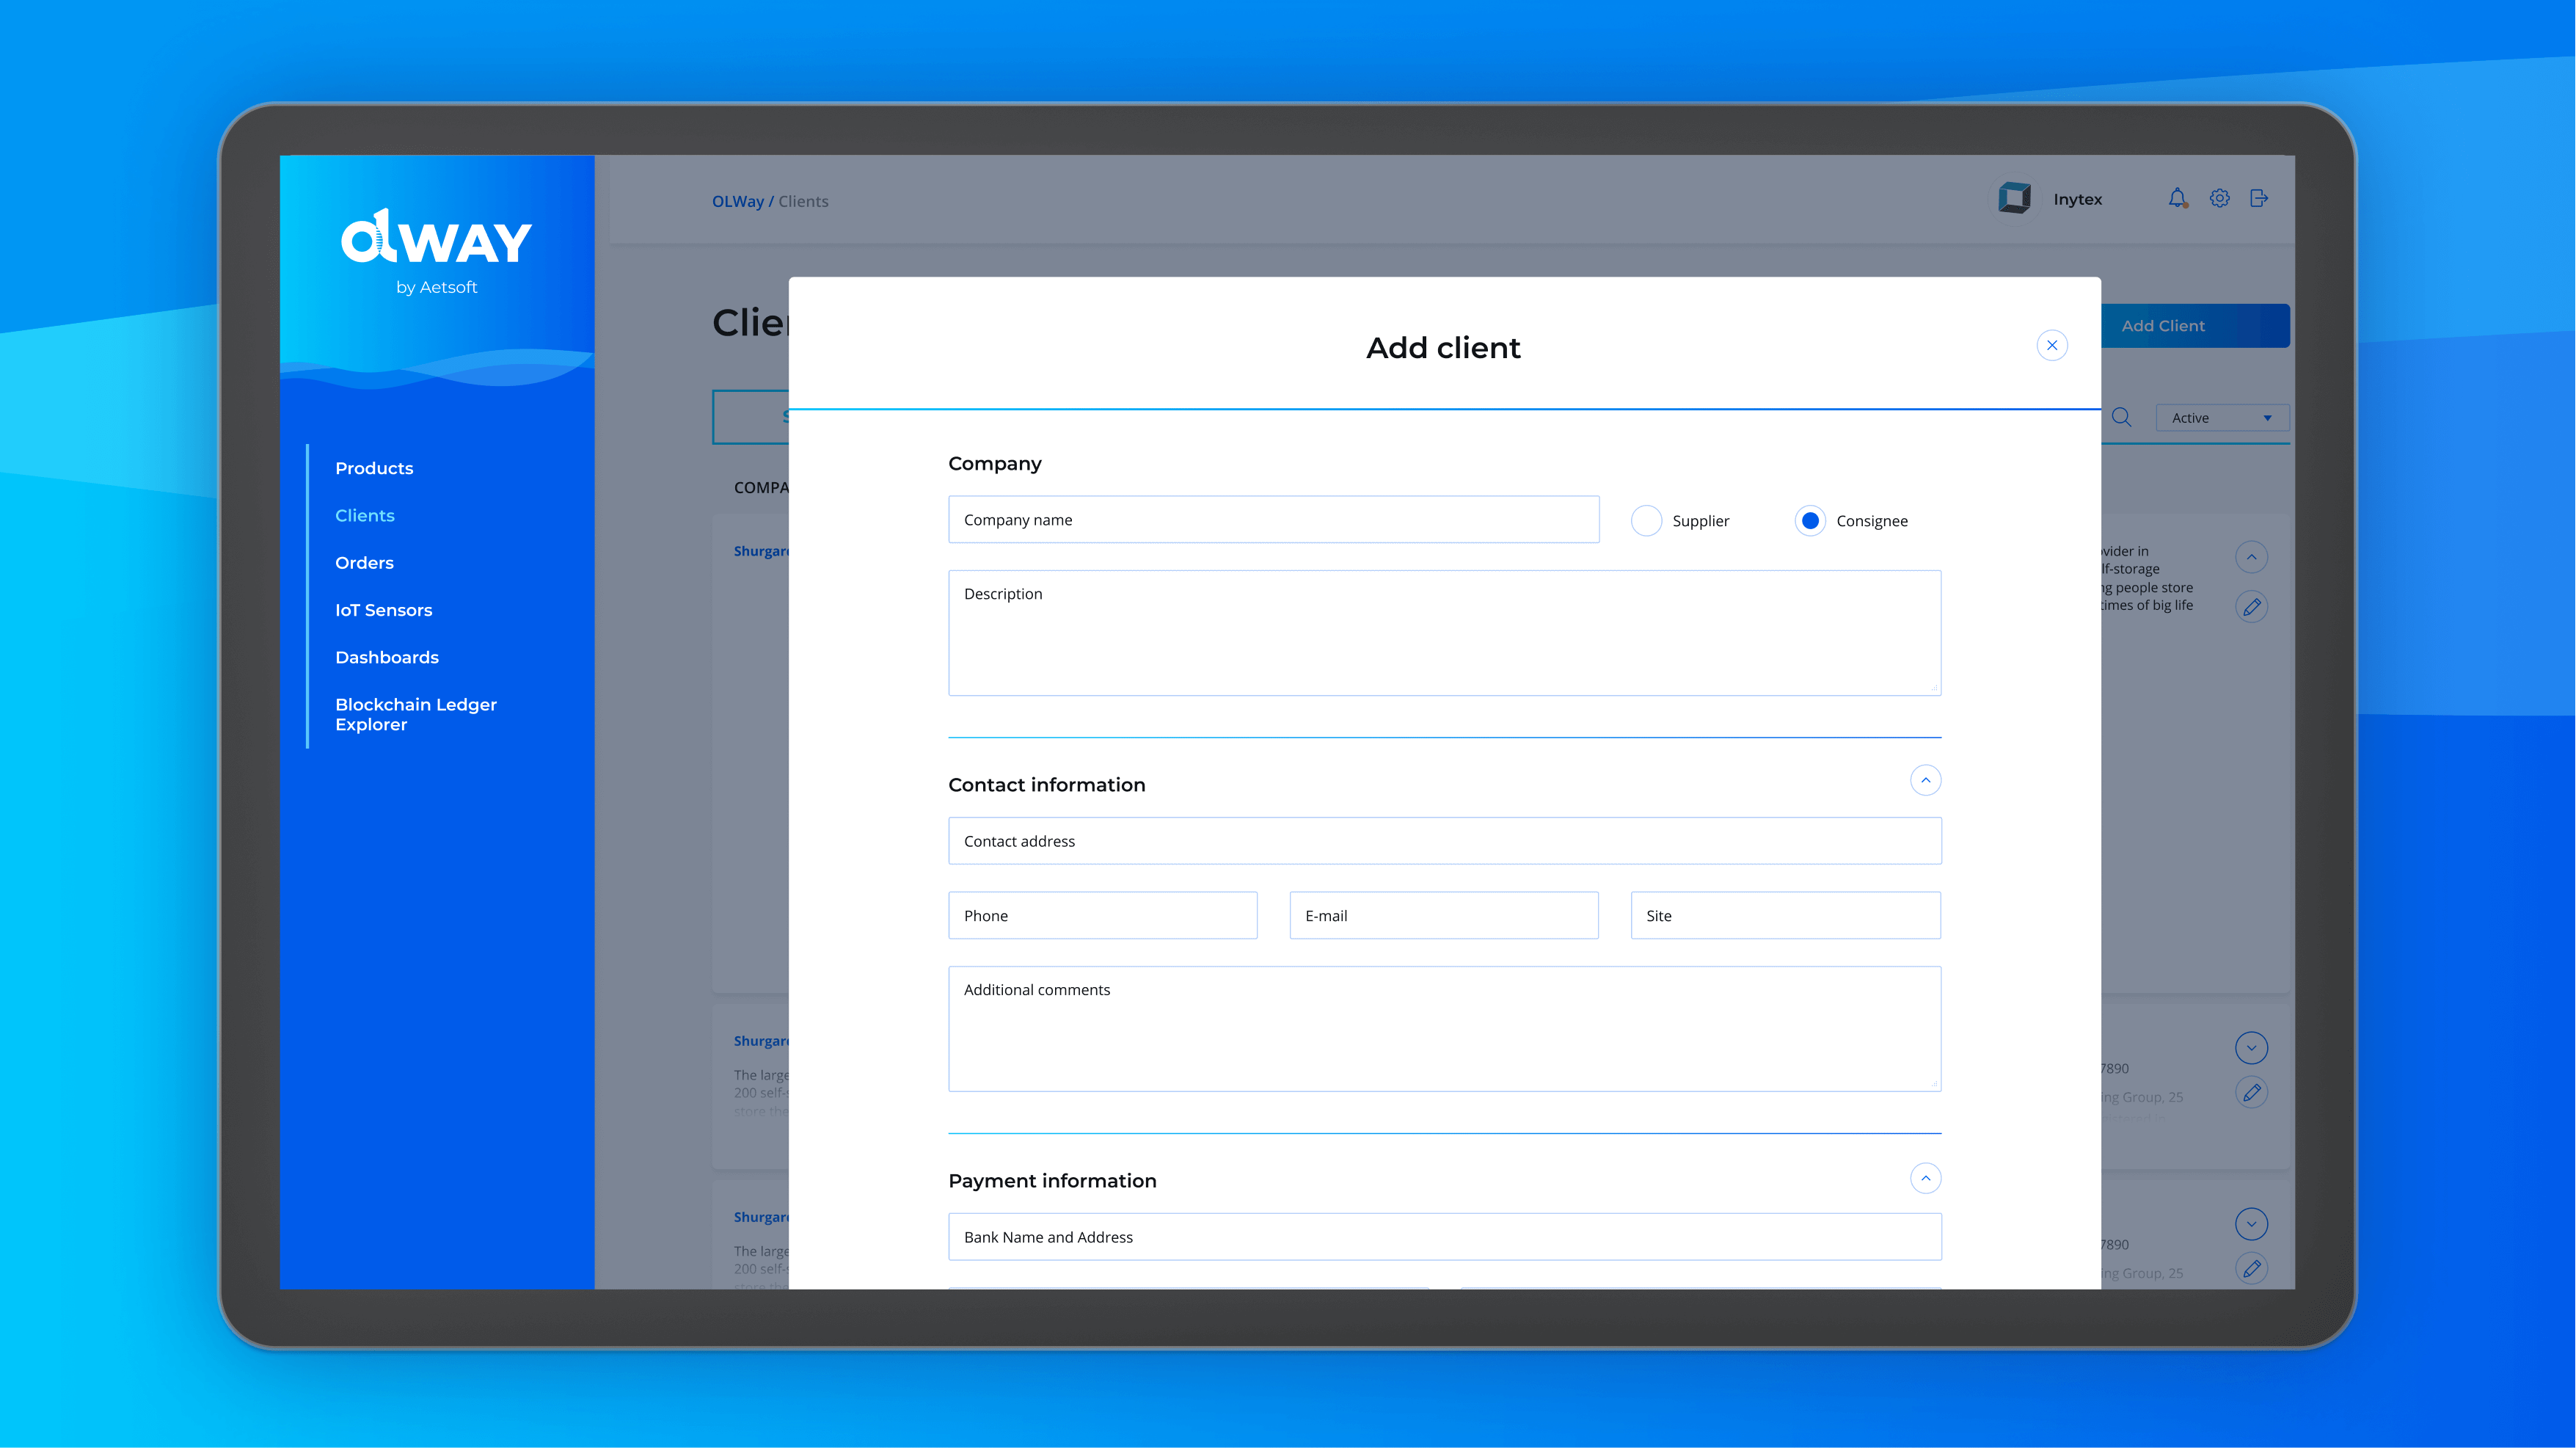Click the Inytex company avatar
This screenshot has width=2576, height=1448.
click(2014, 198)
